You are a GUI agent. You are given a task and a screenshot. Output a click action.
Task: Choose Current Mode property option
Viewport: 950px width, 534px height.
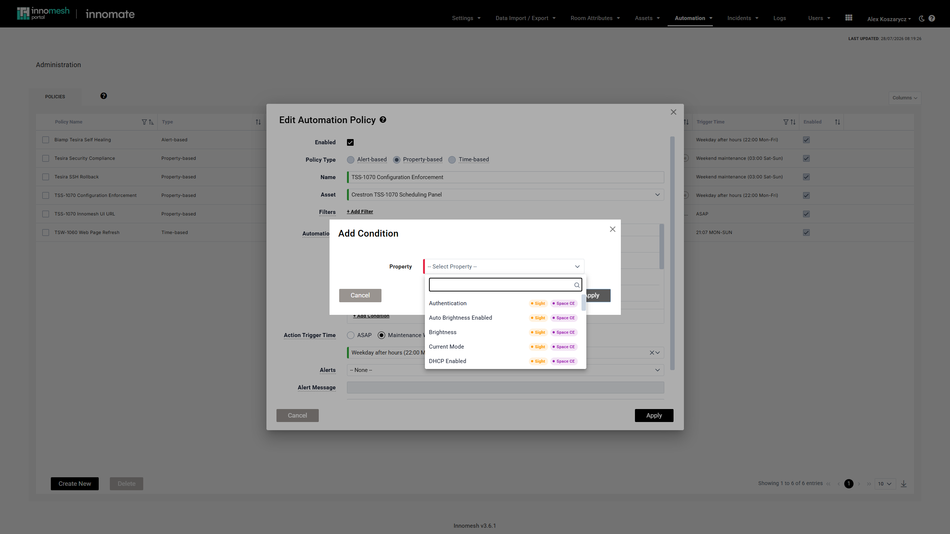[504, 347]
